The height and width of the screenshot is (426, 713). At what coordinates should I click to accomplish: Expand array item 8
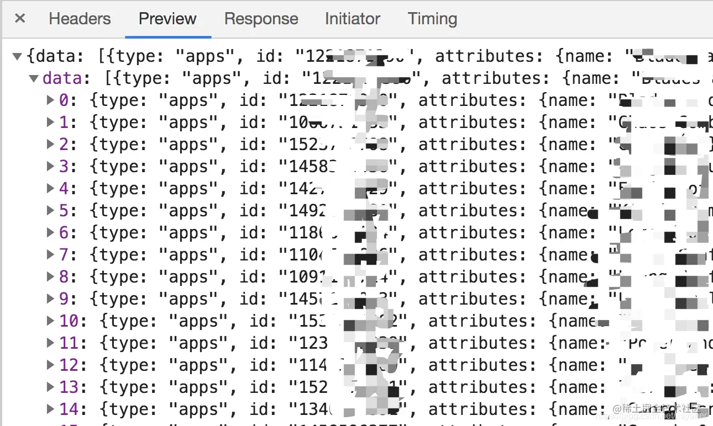[50, 277]
